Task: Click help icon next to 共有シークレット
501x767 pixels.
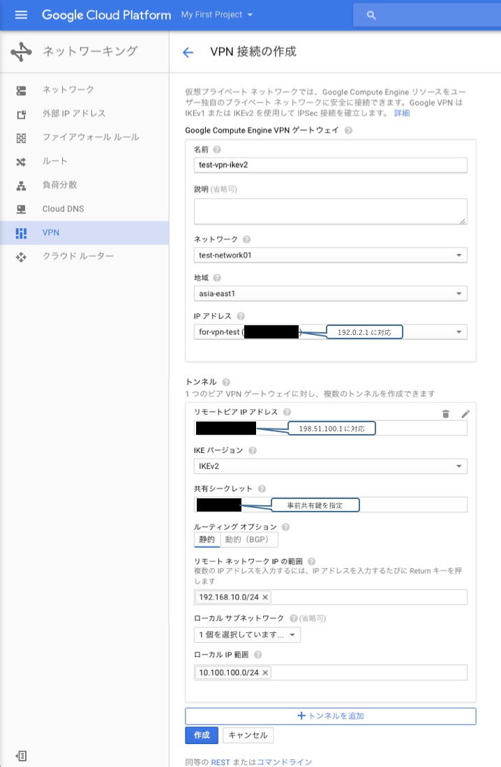Action: 262,489
